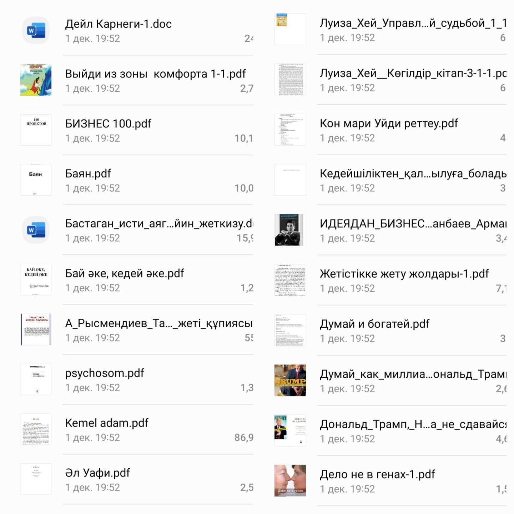Open thumbnail of Жетістікке жету жолдары-1.pdf
Screen dimensions: 514x514
coord(290,280)
